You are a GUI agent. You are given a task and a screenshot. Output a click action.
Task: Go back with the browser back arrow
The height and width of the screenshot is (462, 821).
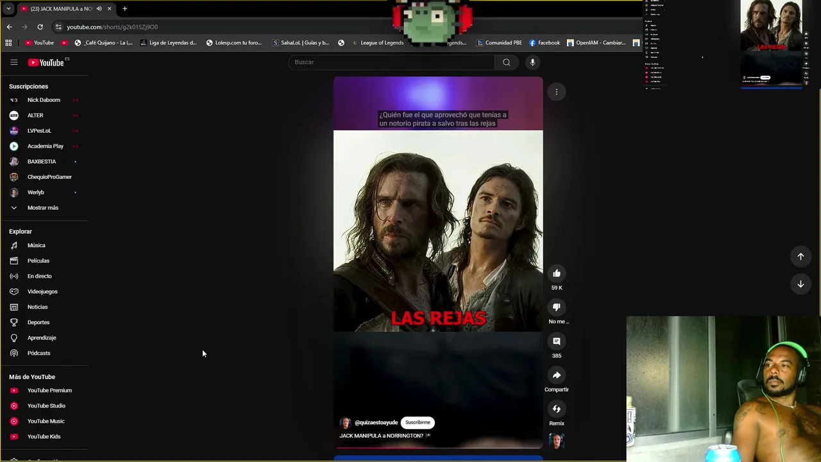9,27
